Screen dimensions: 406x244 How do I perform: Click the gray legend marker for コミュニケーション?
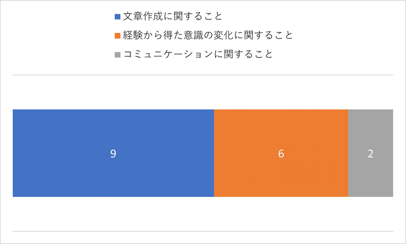click(118, 55)
